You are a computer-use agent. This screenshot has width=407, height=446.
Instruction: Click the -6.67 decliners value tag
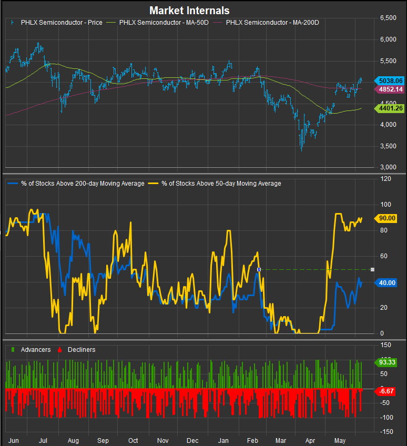coord(384,391)
